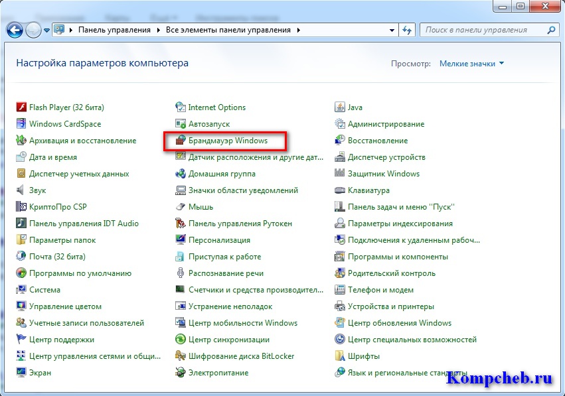The width and height of the screenshot is (565, 396).
Task: Open the Автозапуск icon
Action: pos(180,124)
